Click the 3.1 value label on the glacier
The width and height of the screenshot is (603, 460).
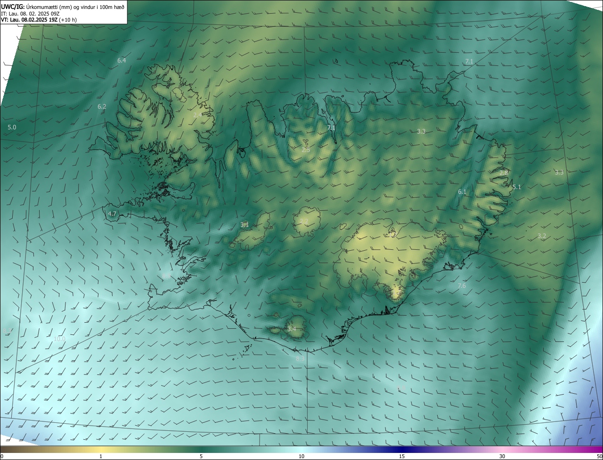tap(244, 225)
